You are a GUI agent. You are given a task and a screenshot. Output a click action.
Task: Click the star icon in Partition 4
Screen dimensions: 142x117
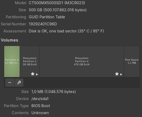[117, 74]
